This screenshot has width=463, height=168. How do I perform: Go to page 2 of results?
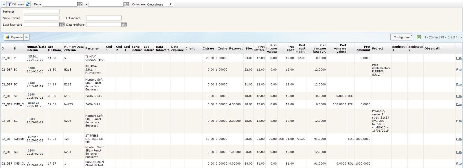pyautogui.click(x=451, y=37)
